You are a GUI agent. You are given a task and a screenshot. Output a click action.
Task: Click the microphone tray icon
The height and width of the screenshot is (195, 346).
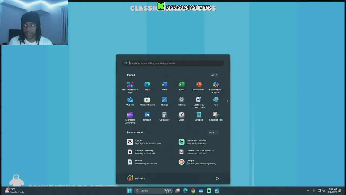click(x=314, y=191)
